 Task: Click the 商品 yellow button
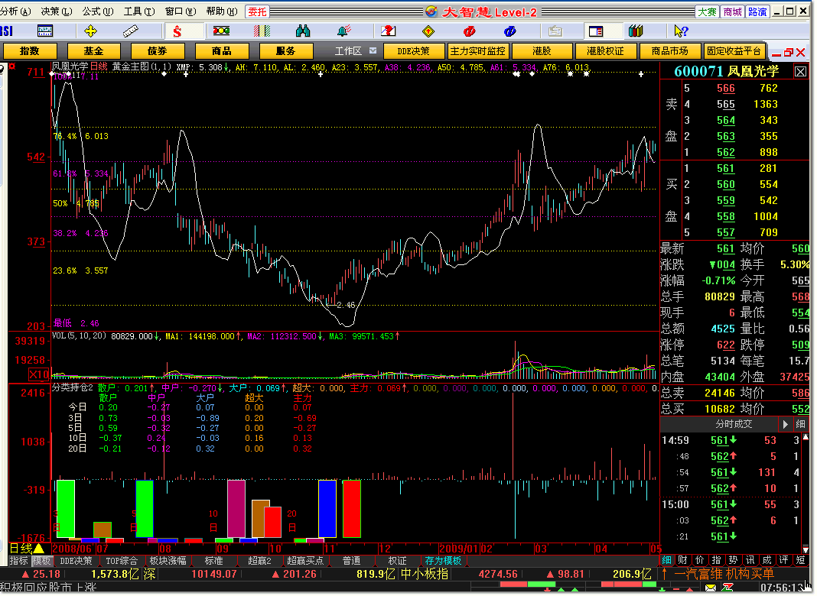221,51
